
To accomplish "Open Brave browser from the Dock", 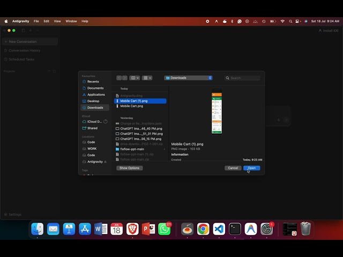I will pyautogui.click(x=132, y=229).
